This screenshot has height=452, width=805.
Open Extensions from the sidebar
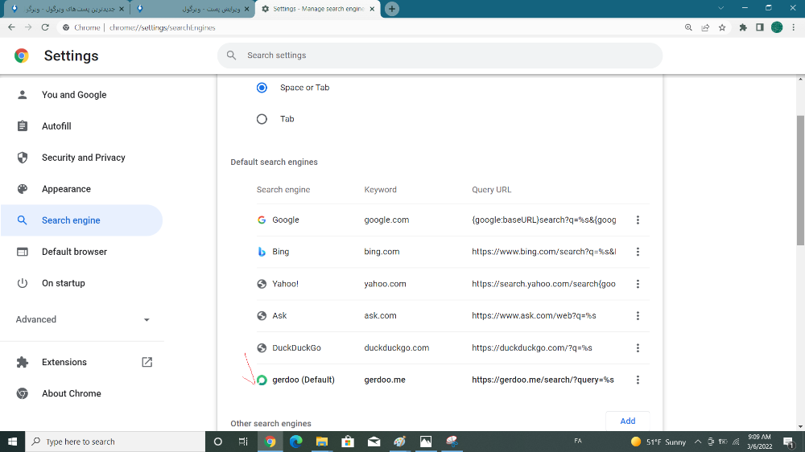click(64, 362)
